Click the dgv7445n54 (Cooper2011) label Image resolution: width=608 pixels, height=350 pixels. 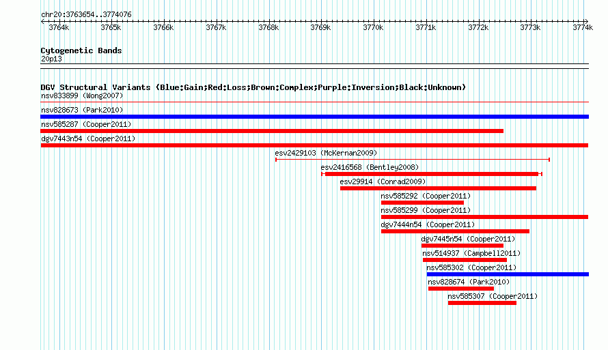pyautogui.click(x=468, y=239)
